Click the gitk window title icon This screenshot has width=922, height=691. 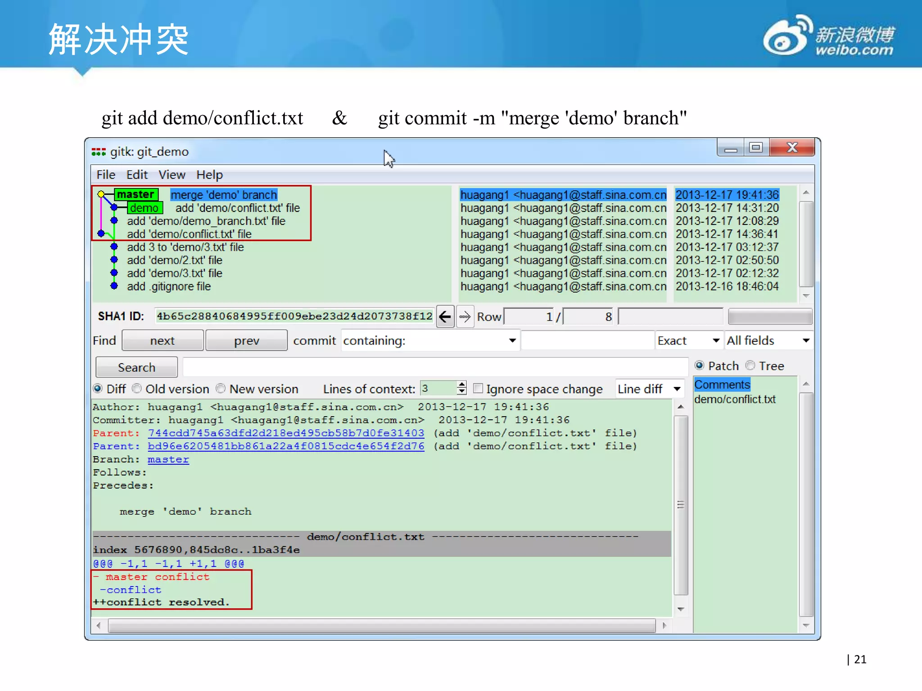pyautogui.click(x=99, y=152)
